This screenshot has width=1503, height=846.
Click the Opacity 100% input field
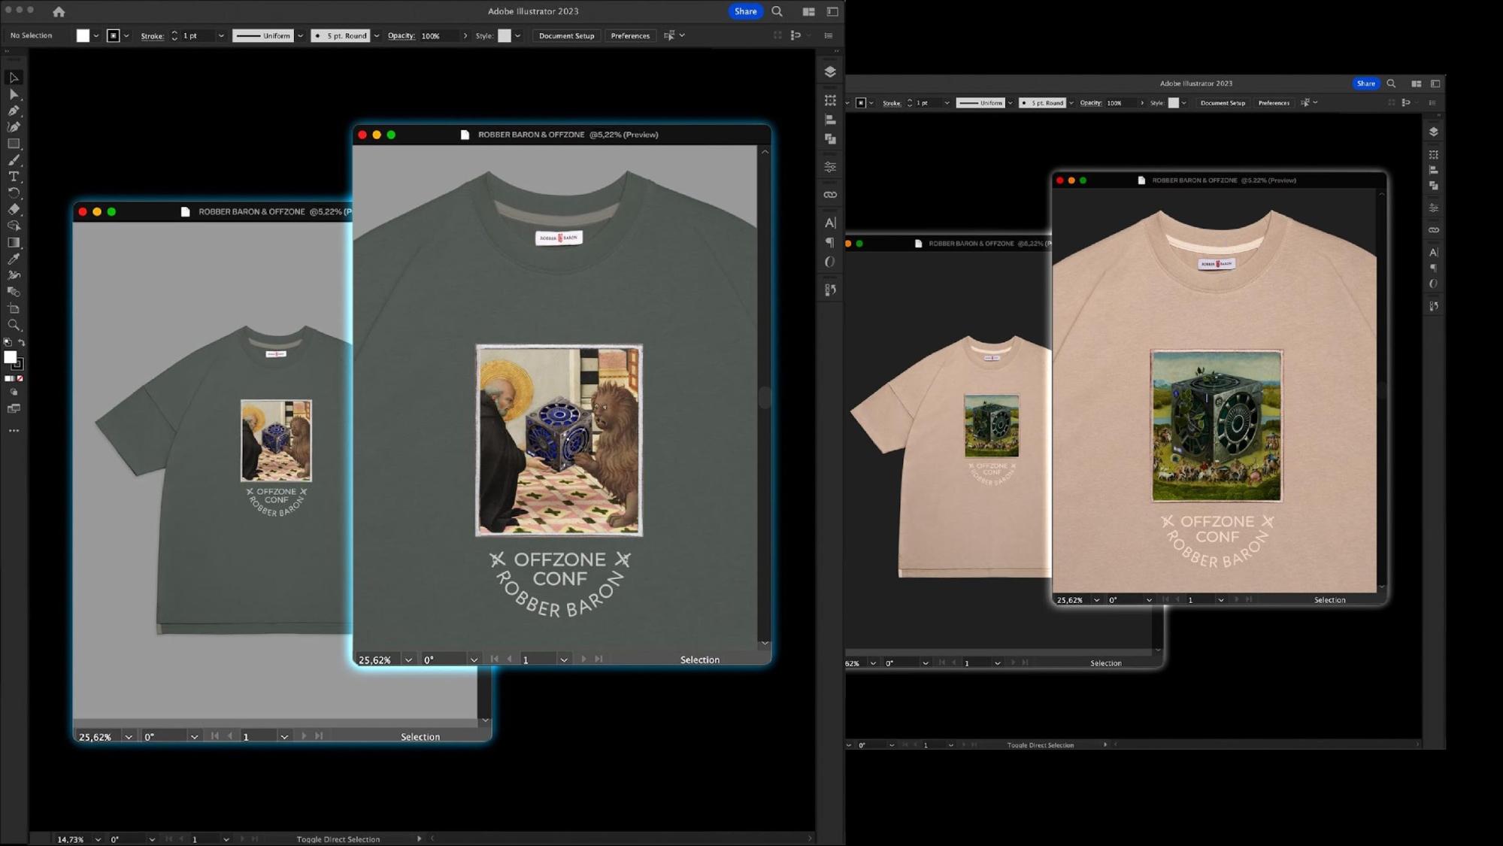coord(438,35)
